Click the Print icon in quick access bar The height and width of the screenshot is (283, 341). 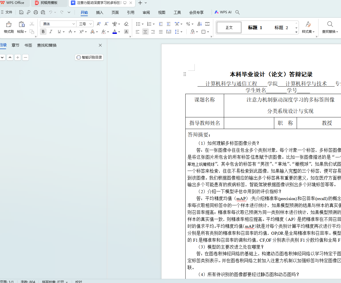36,12
